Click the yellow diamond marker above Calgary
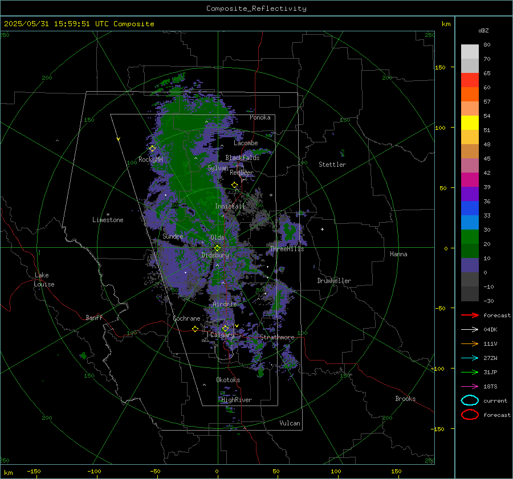 [x=225, y=328]
